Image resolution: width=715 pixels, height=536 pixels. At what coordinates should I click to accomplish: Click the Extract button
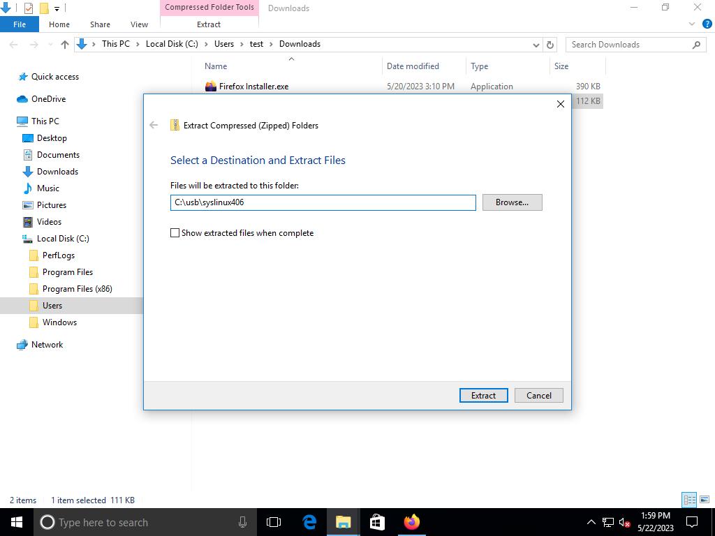click(483, 395)
